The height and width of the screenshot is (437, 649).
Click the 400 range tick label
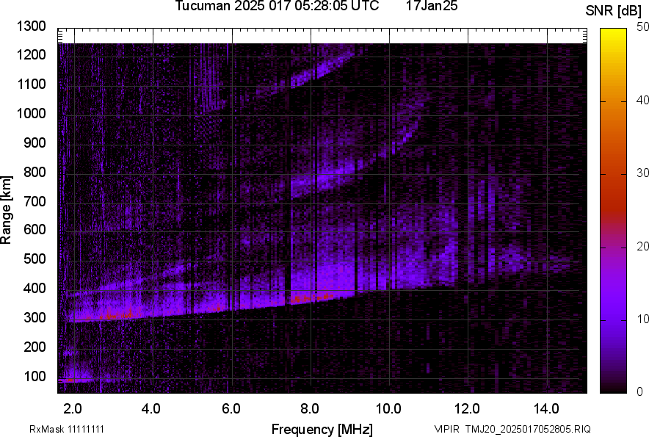[x=35, y=288]
